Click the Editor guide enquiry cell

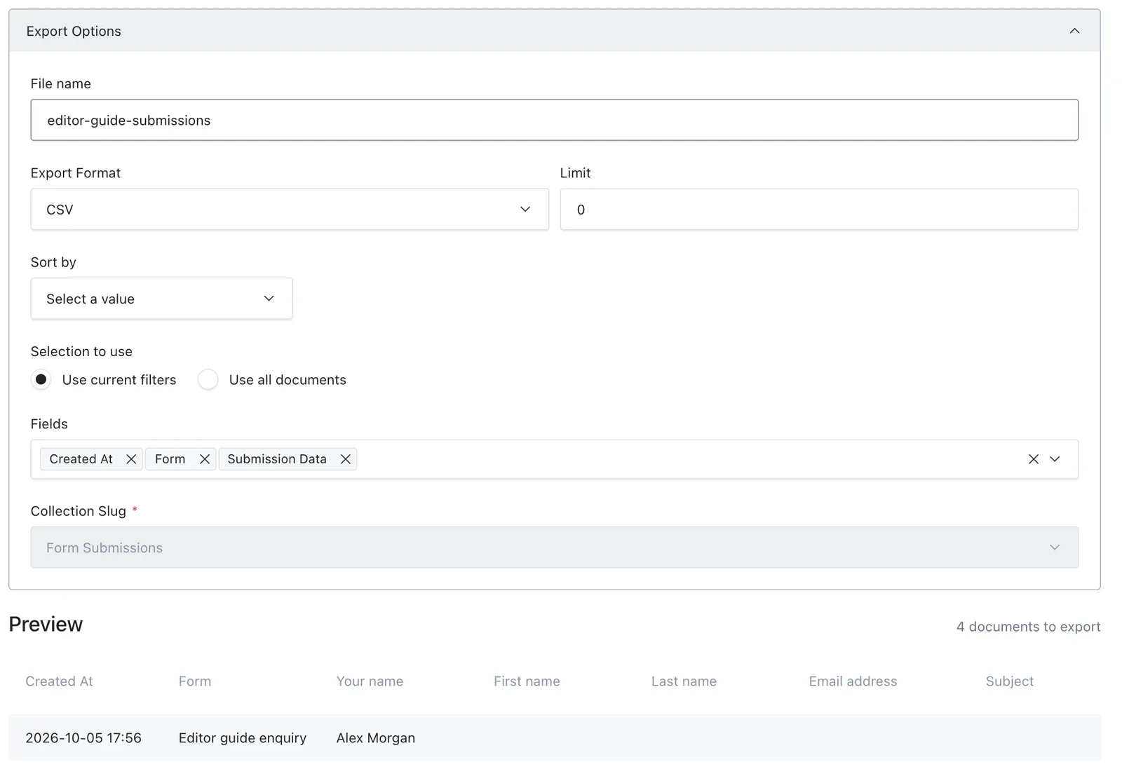coord(243,738)
